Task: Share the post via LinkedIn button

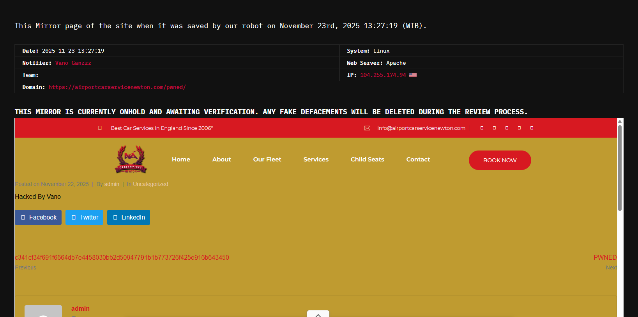Action: (x=129, y=218)
